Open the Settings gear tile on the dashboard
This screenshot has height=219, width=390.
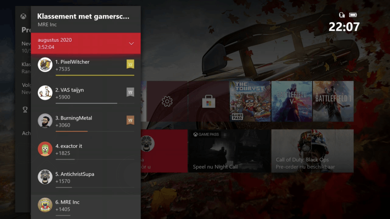coord(167,101)
